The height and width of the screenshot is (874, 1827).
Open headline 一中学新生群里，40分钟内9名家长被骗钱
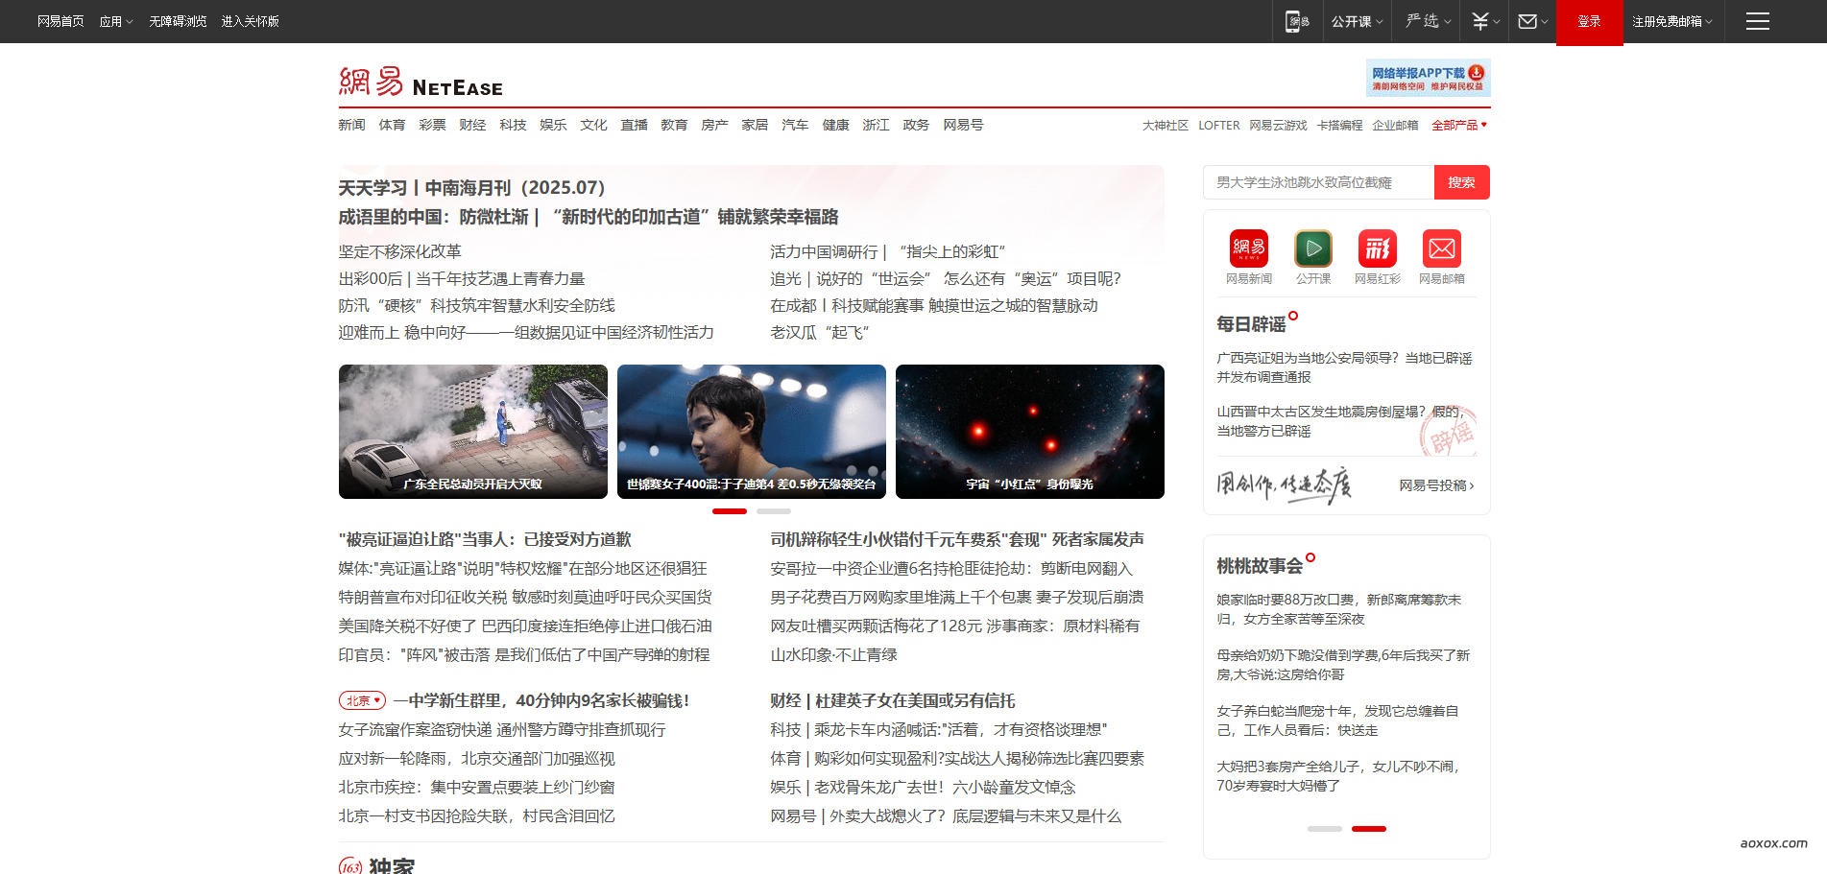pyautogui.click(x=541, y=700)
